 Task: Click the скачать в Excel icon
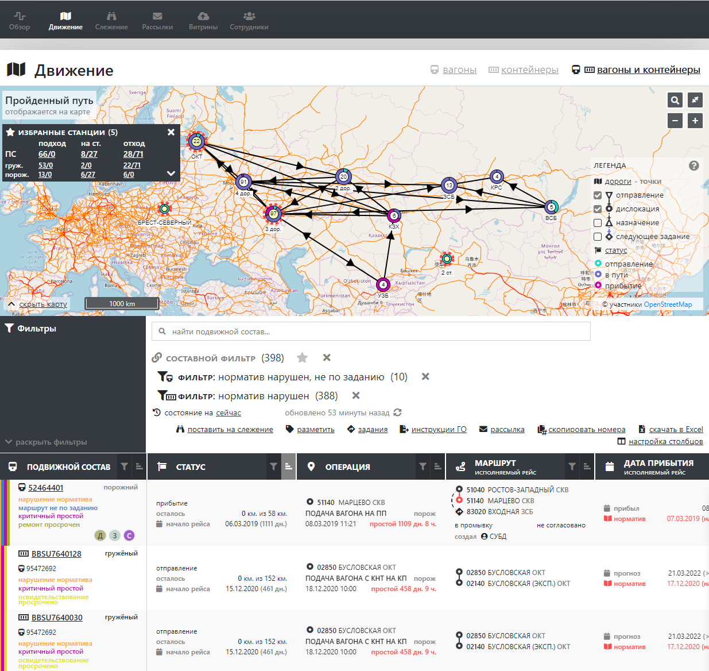[644, 429]
